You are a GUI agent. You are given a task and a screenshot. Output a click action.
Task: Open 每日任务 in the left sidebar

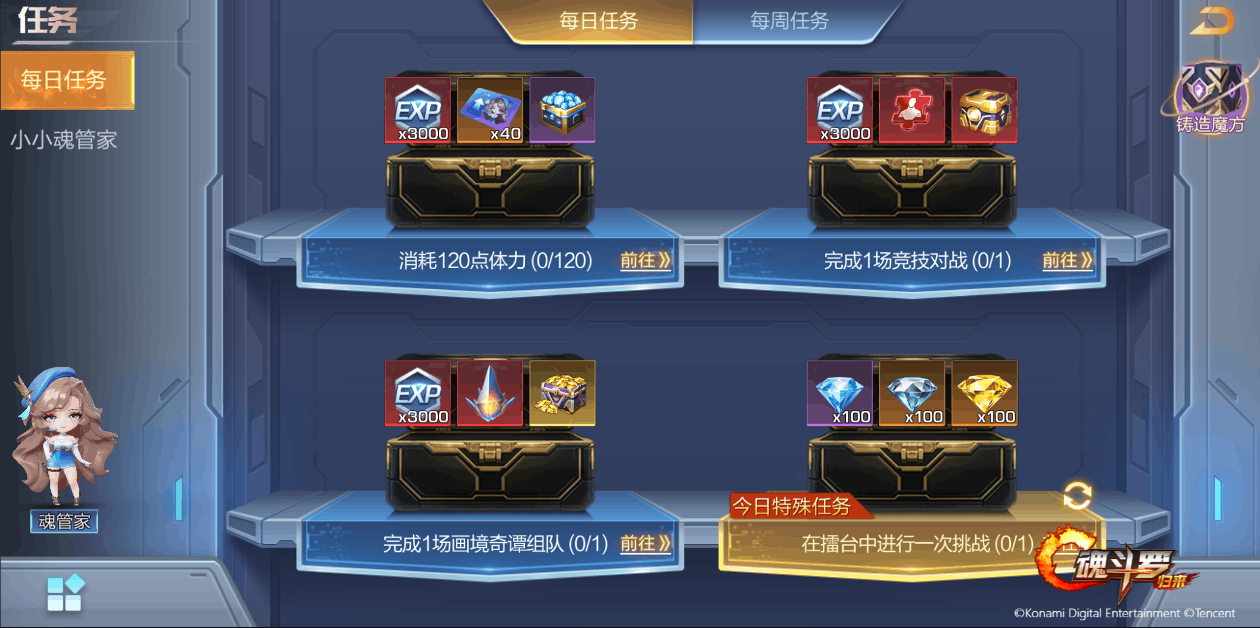click(x=67, y=80)
